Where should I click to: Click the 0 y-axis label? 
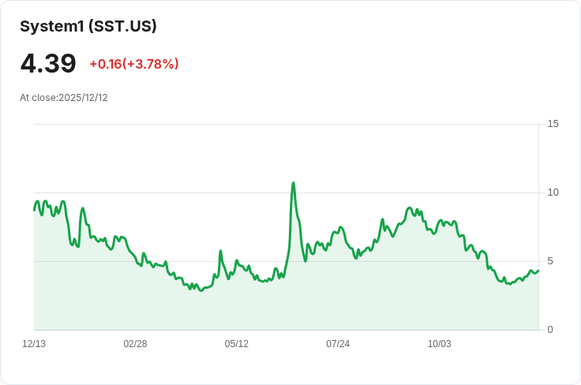[550, 330]
